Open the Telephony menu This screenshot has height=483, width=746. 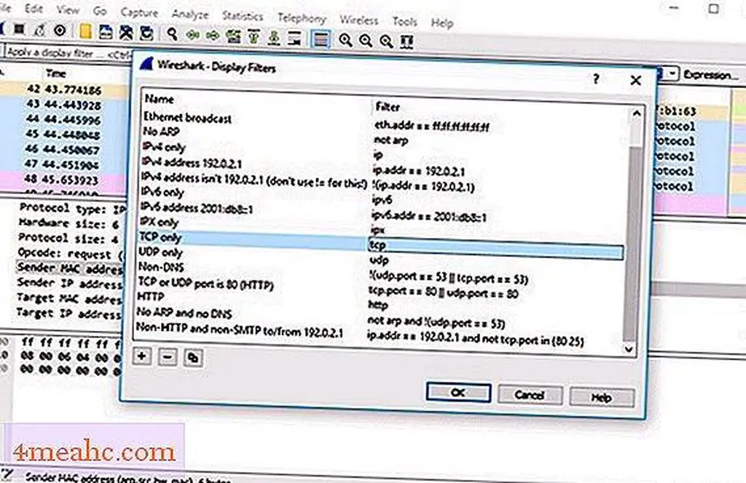coord(302,18)
